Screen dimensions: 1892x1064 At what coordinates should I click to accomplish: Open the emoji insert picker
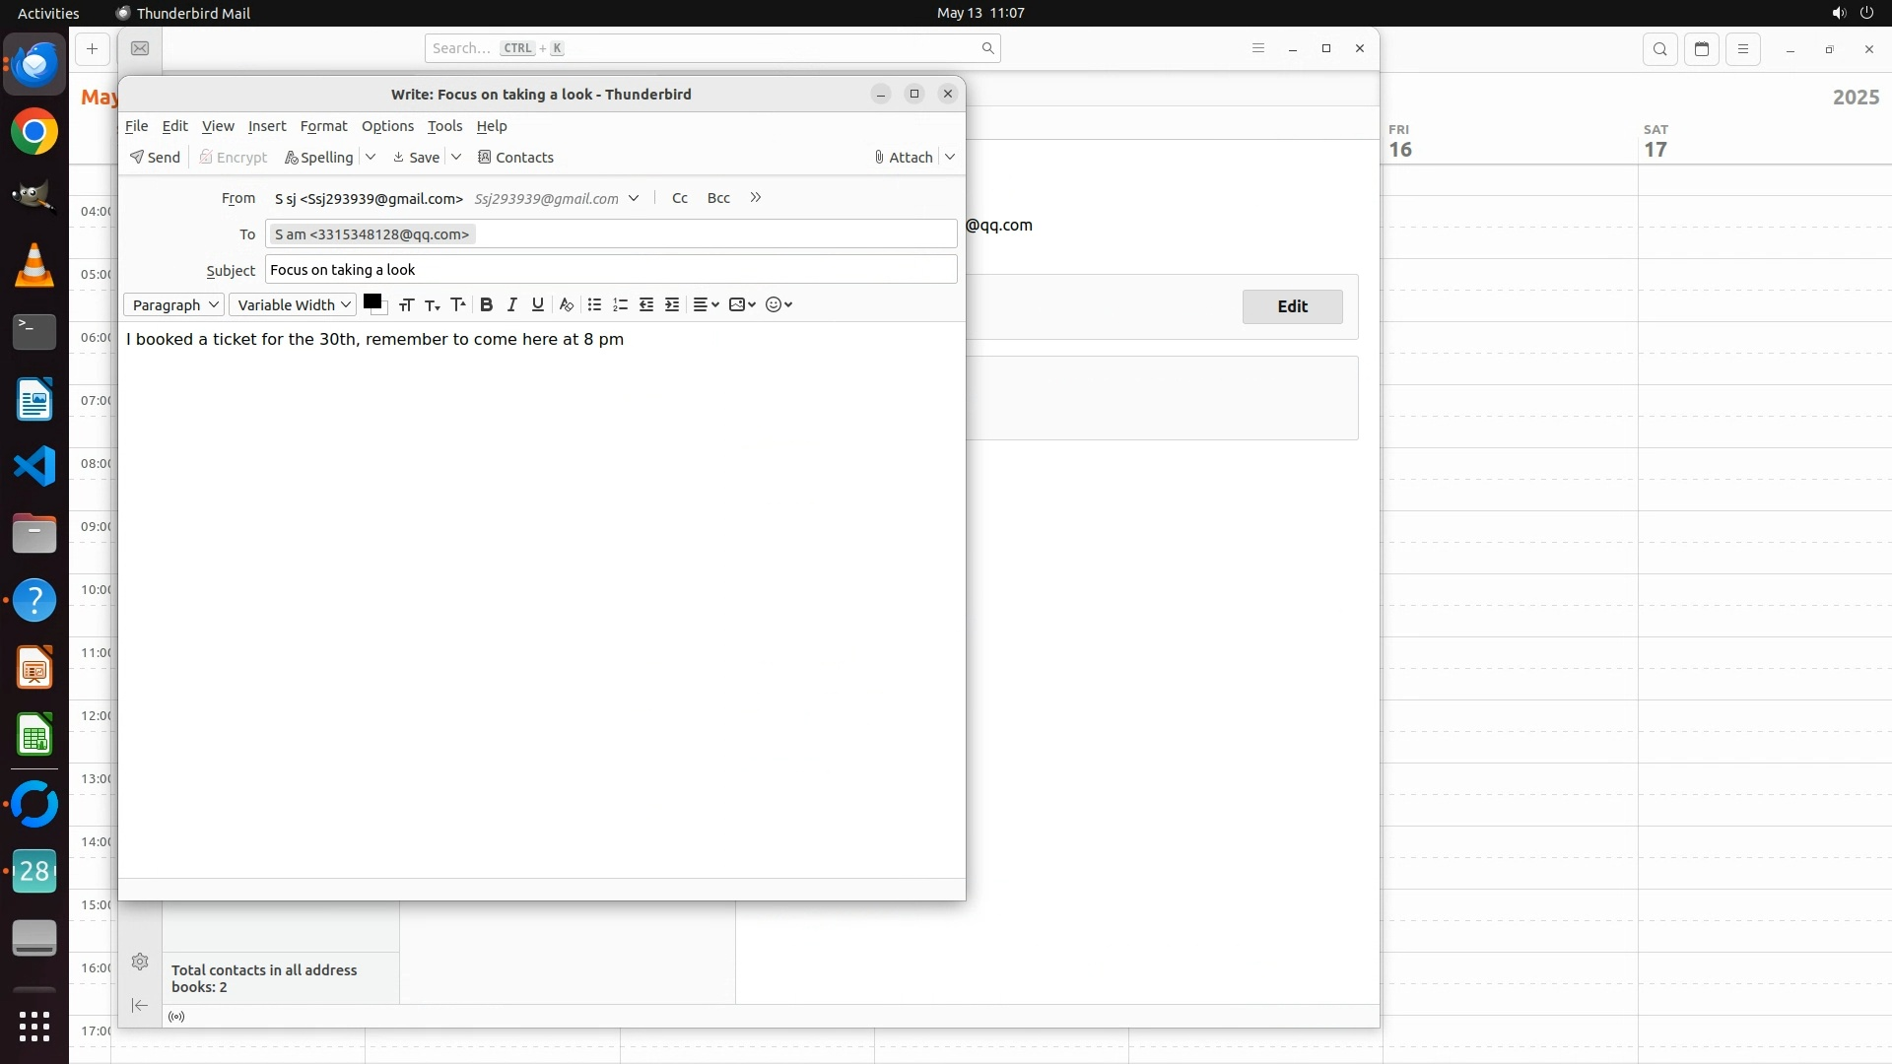(x=778, y=305)
